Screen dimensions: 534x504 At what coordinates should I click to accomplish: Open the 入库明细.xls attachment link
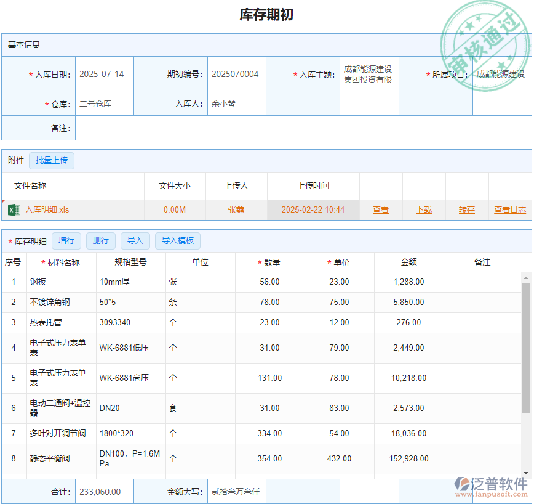pos(47,210)
